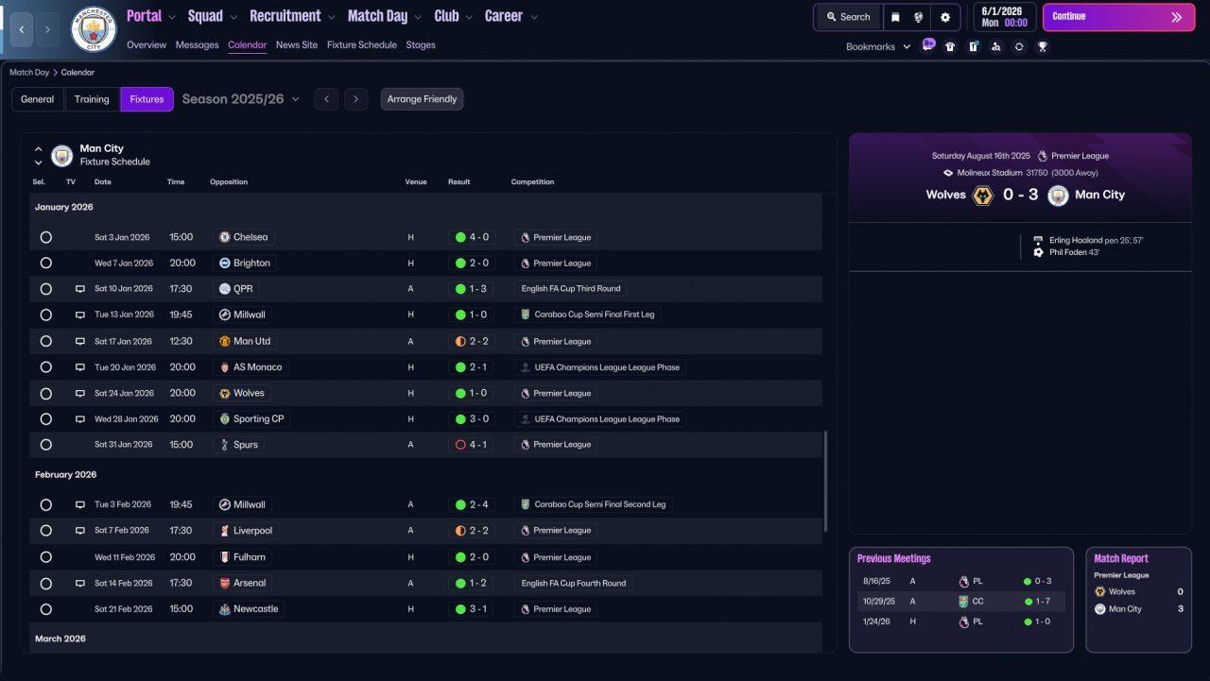Select the radio button for the AS Monaco fixture
The height and width of the screenshot is (681, 1210).
coord(45,367)
